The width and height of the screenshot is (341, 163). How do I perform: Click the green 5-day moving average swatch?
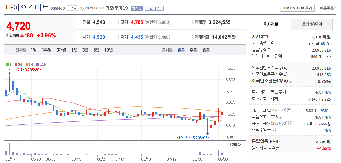click(7, 64)
